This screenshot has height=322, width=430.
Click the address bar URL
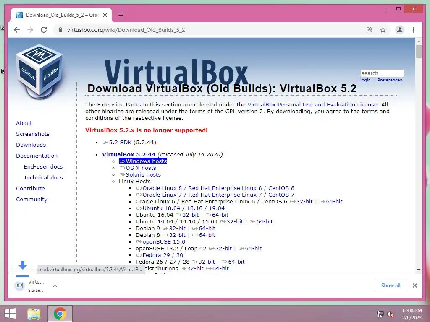[126, 30]
